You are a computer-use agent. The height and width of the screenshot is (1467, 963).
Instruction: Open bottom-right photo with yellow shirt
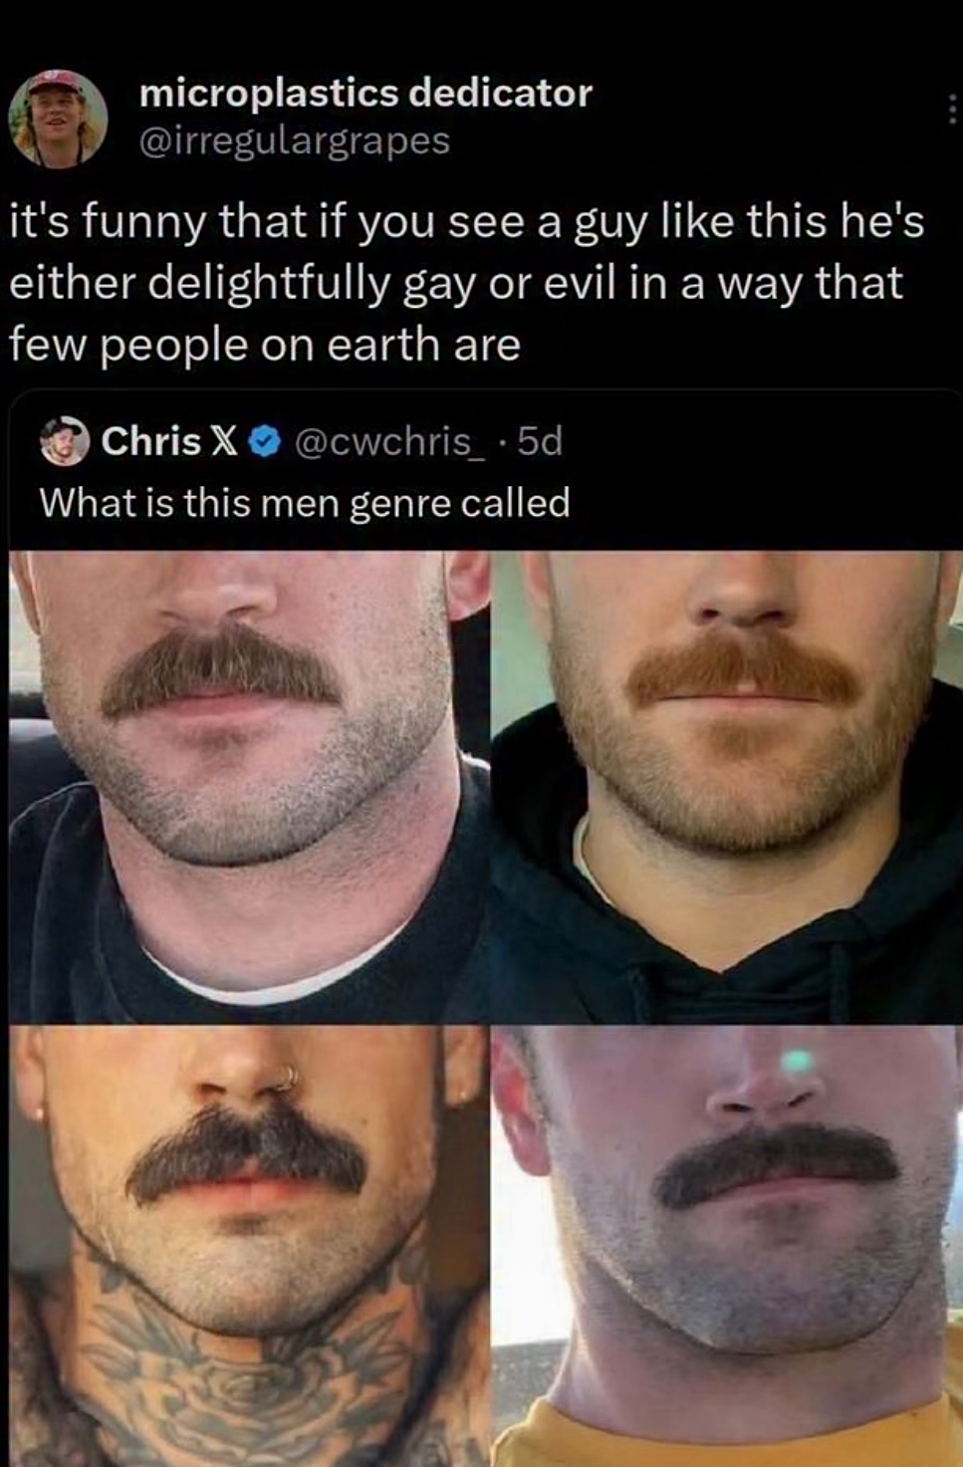[x=727, y=1246]
